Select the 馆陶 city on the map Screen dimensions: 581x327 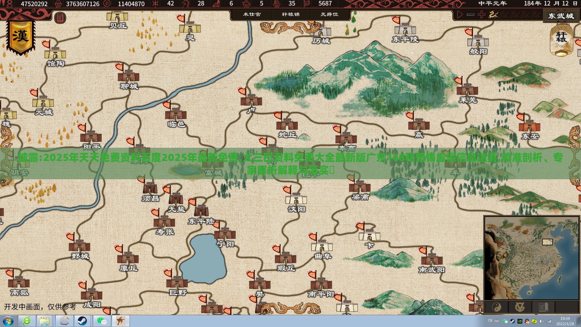pyautogui.click(x=55, y=53)
